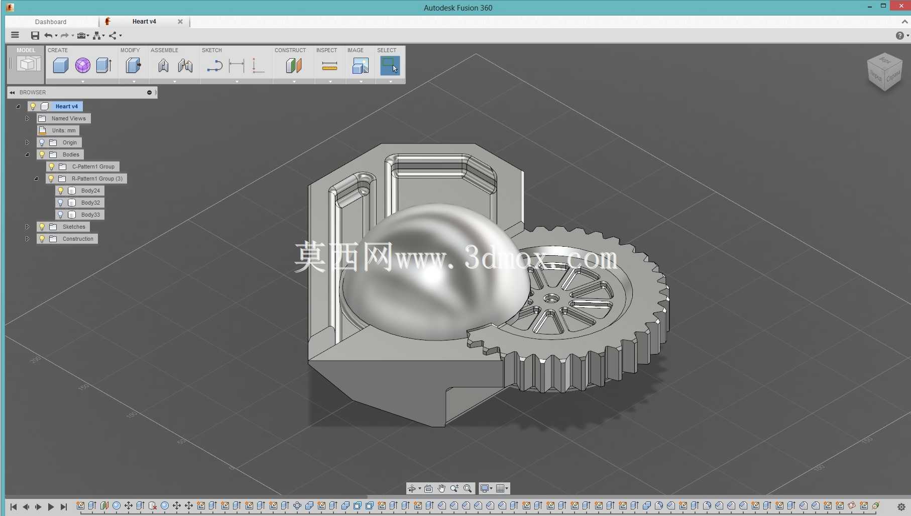Switch to the Dashboard tab

point(51,22)
